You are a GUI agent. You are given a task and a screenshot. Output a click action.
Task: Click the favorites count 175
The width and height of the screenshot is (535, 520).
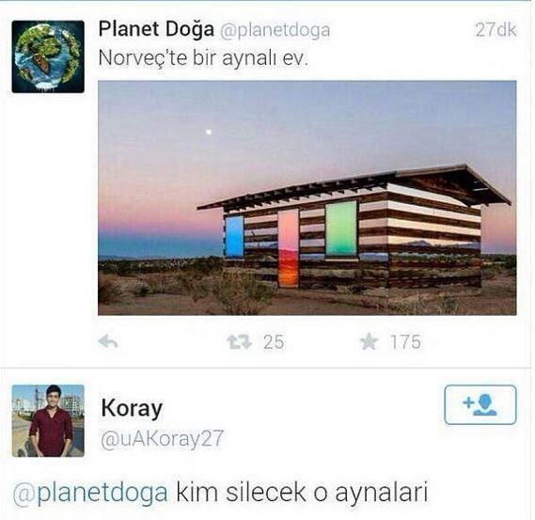(x=405, y=342)
